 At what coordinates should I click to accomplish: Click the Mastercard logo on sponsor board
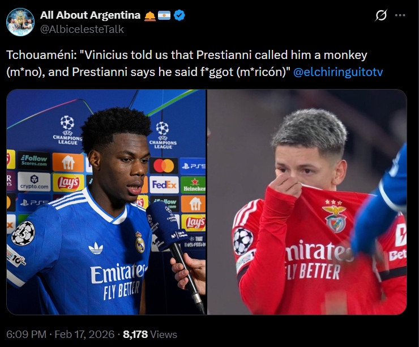pos(164,166)
